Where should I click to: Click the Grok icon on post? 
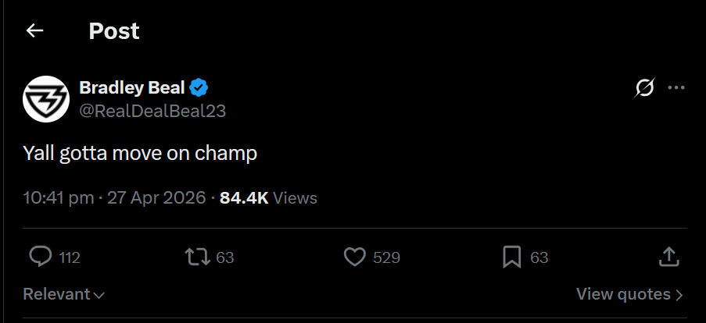[x=644, y=88]
